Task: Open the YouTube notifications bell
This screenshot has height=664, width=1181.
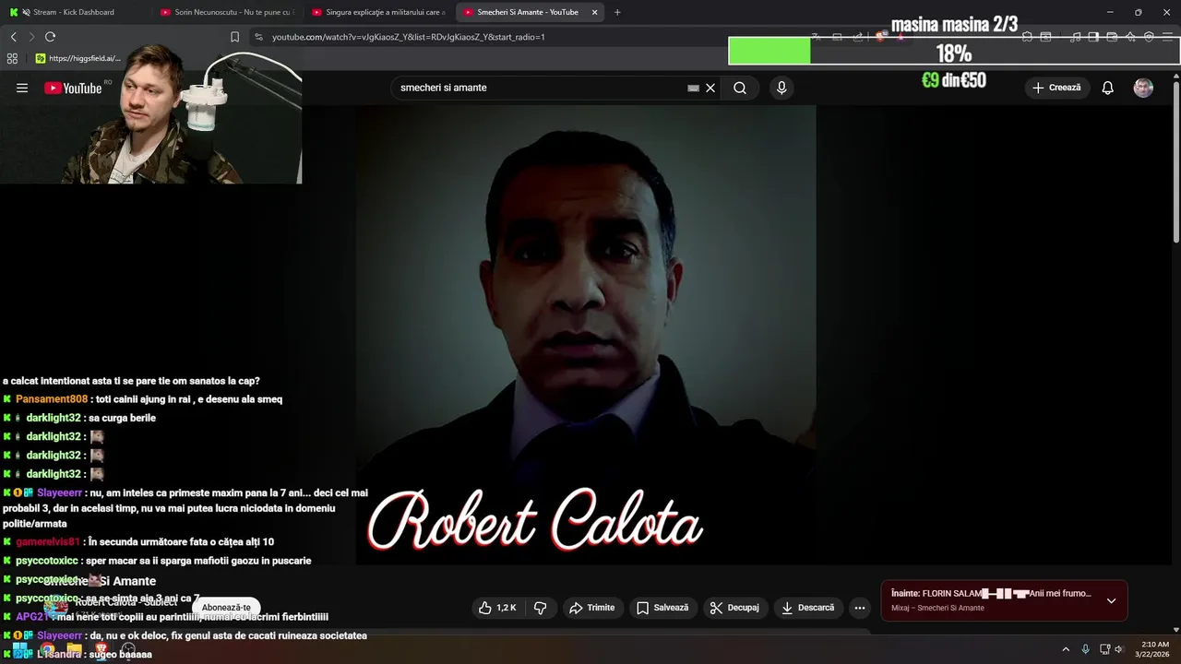Action: (1107, 88)
